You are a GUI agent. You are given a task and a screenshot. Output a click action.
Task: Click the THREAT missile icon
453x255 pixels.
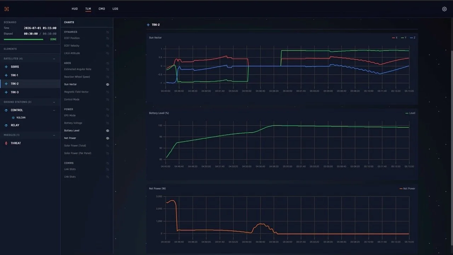click(6, 143)
